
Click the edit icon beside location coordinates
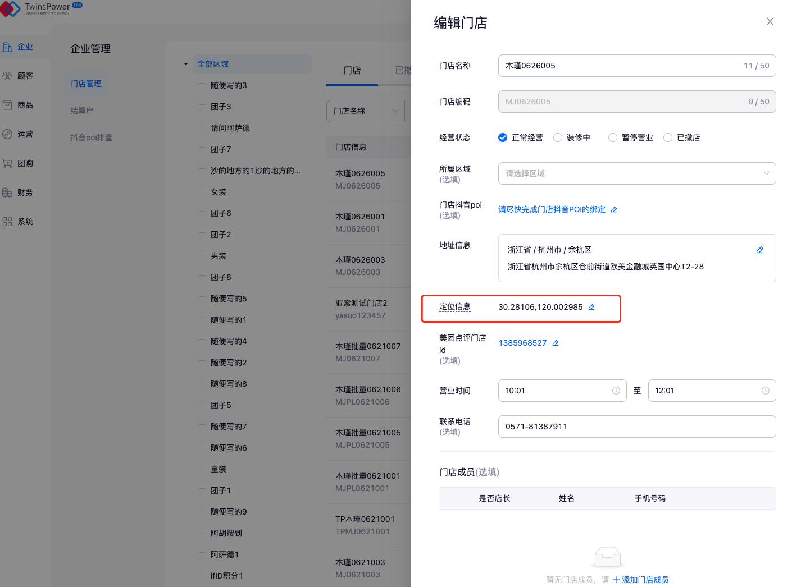pyautogui.click(x=591, y=307)
